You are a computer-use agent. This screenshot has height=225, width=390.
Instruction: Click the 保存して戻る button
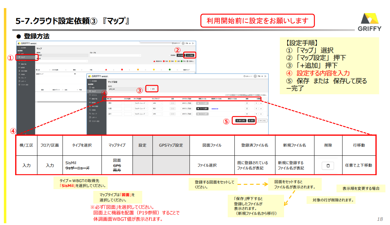(x=240, y=120)
